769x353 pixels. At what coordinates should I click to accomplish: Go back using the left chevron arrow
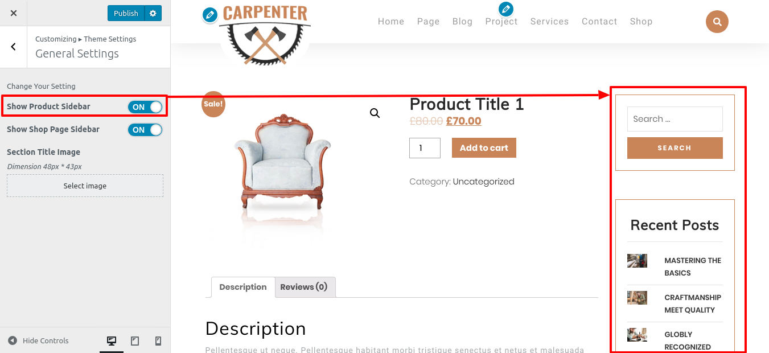(x=14, y=47)
